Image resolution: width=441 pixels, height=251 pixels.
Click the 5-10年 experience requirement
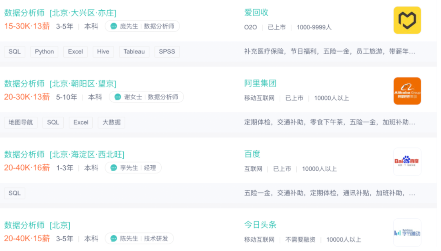[x=67, y=97]
